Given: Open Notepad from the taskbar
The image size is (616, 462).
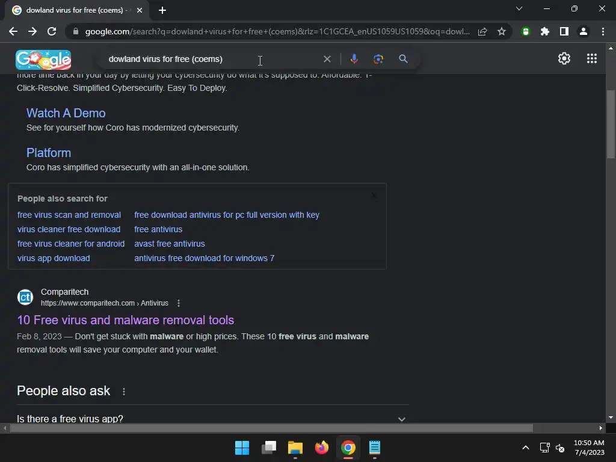Looking at the screenshot, I should point(375,448).
